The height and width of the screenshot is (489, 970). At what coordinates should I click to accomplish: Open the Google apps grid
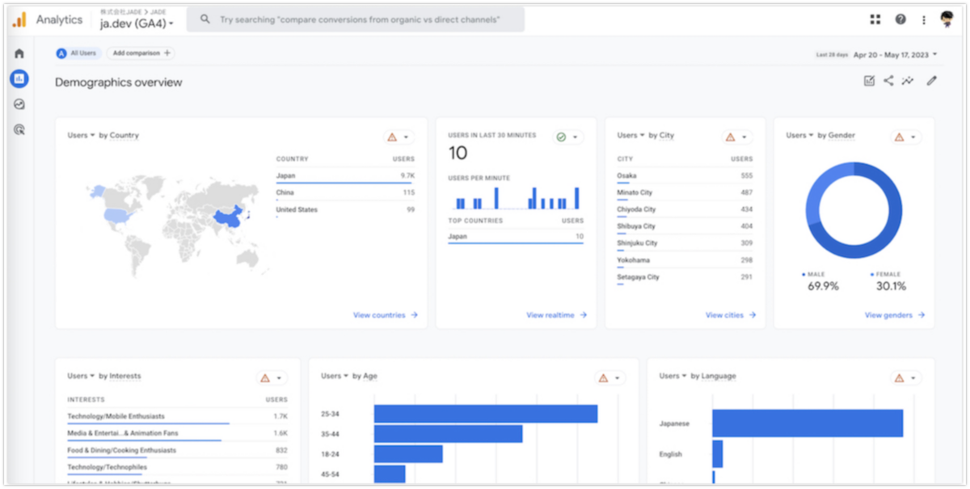click(x=875, y=19)
